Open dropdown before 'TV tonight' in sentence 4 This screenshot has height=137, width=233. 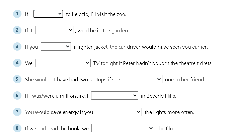tap(63, 63)
